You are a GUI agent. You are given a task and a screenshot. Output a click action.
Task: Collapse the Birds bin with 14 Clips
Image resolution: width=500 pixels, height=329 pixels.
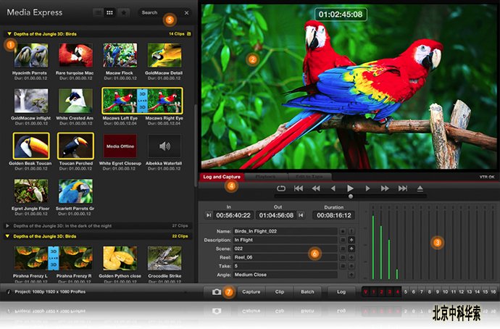pyautogui.click(x=9, y=34)
